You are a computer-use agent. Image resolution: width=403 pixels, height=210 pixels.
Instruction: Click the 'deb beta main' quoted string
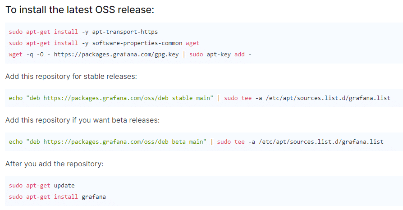click(x=116, y=142)
